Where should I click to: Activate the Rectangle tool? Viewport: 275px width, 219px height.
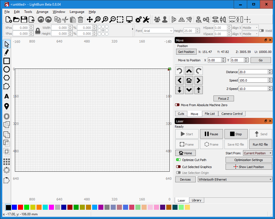[x=6, y=60]
